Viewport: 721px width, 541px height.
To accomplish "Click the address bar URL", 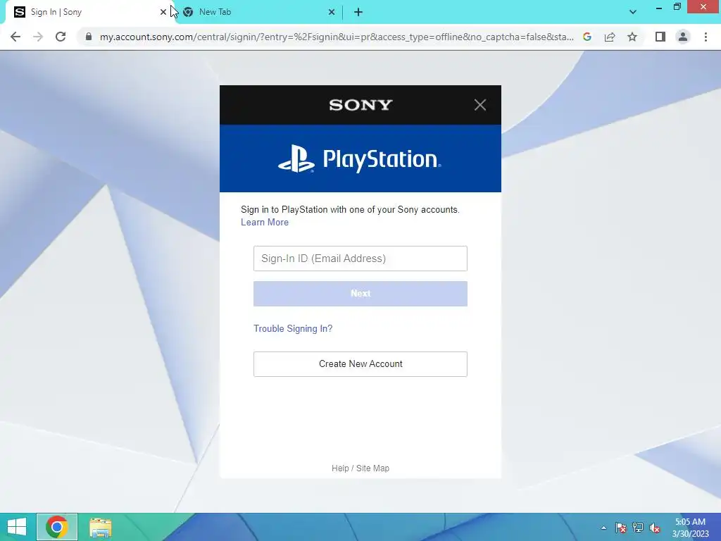I will pos(337,37).
